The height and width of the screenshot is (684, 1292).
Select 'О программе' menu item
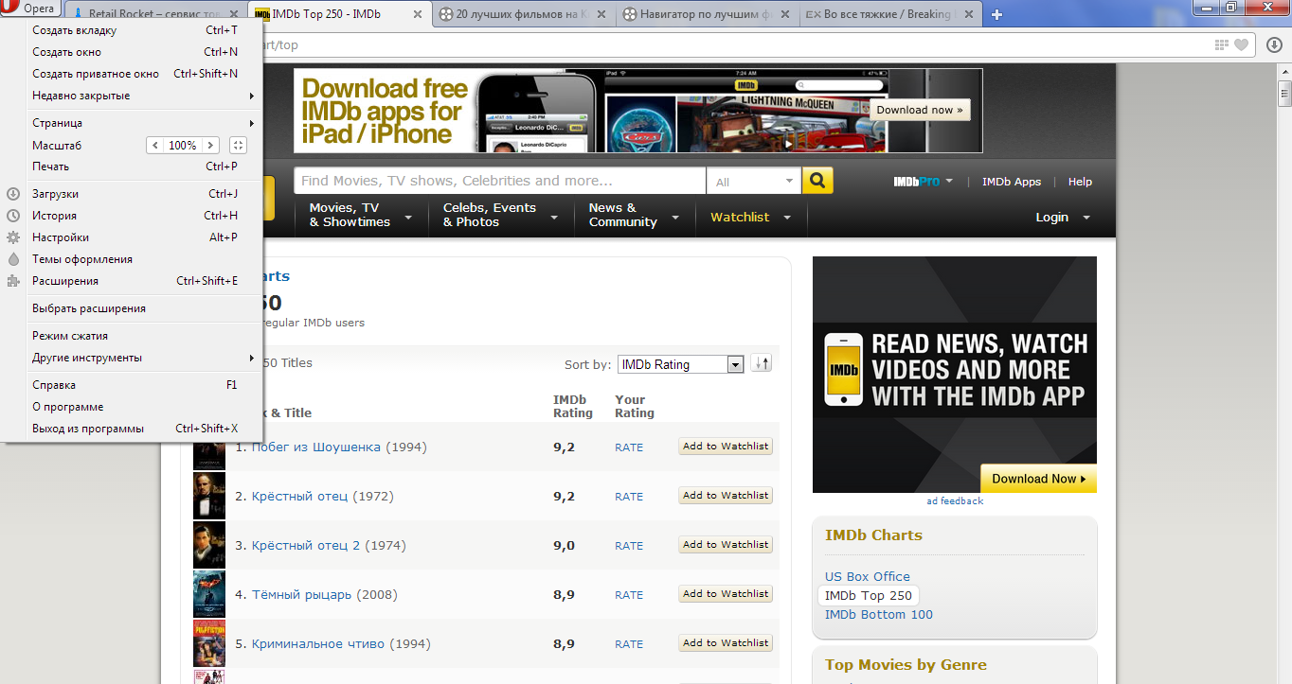pos(132,407)
